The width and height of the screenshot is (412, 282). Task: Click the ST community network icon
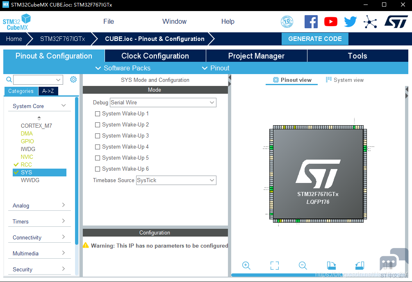click(x=370, y=22)
